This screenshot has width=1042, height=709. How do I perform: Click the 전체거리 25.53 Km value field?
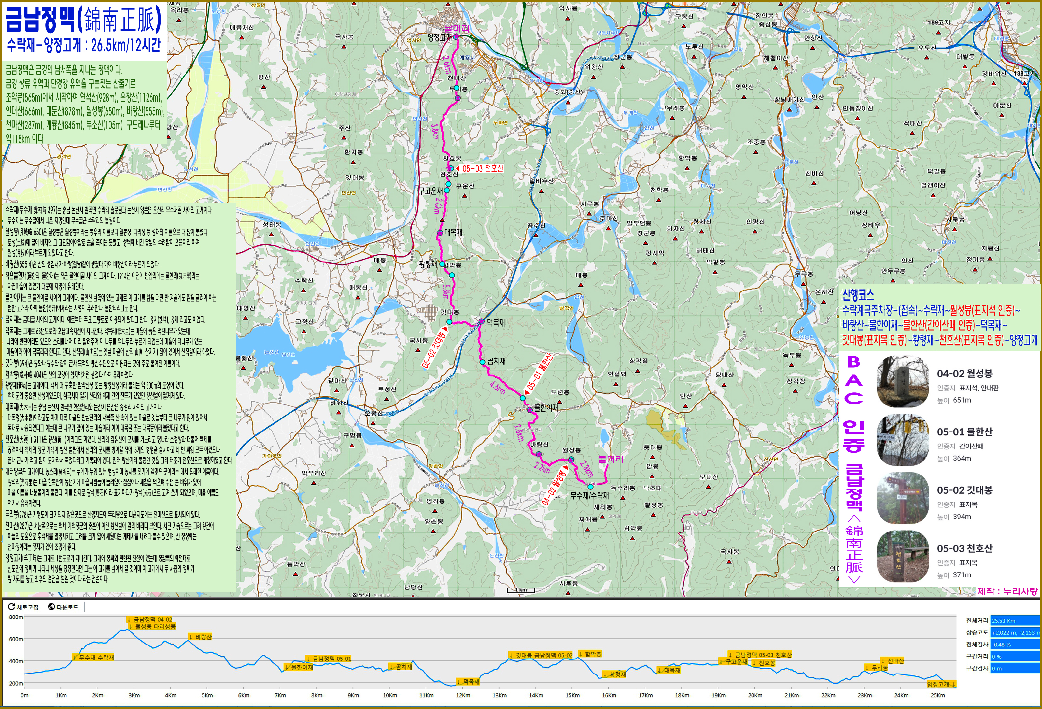click(1016, 621)
